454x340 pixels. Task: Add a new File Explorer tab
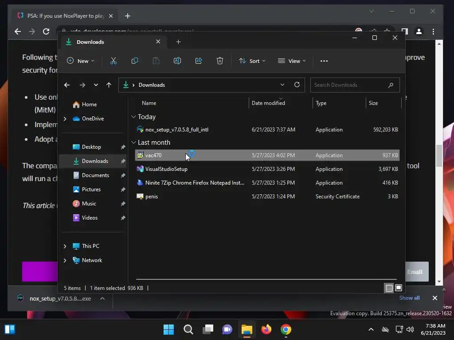[x=178, y=42]
